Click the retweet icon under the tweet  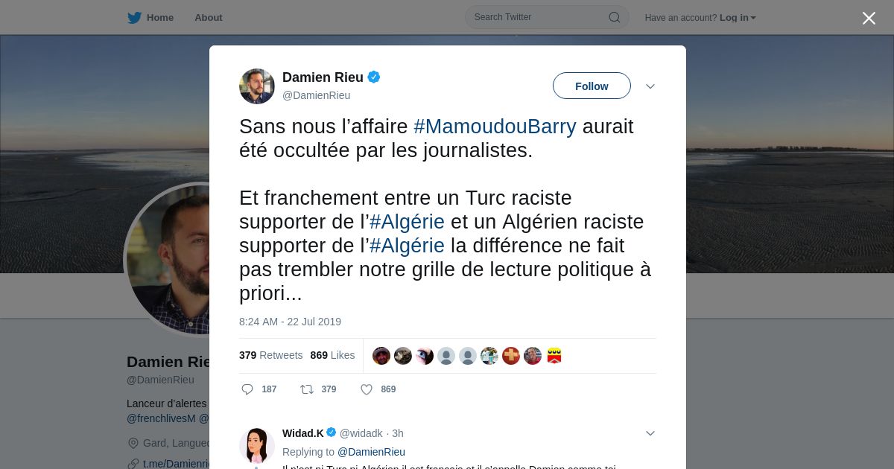307,389
